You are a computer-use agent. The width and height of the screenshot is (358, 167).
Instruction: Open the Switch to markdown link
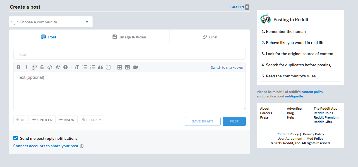[227, 67]
